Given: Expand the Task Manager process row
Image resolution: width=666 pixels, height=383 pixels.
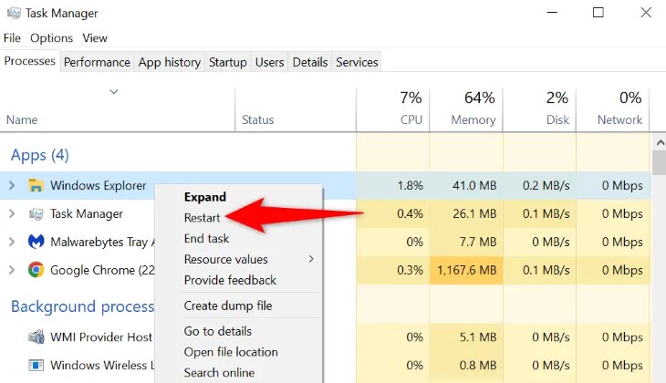Looking at the screenshot, I should (12, 213).
